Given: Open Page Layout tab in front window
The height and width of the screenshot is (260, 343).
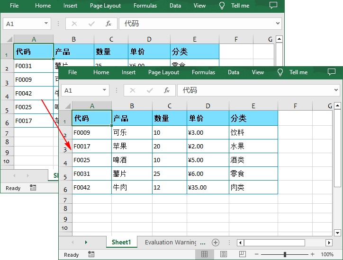Looking at the screenshot, I should click(163, 72).
